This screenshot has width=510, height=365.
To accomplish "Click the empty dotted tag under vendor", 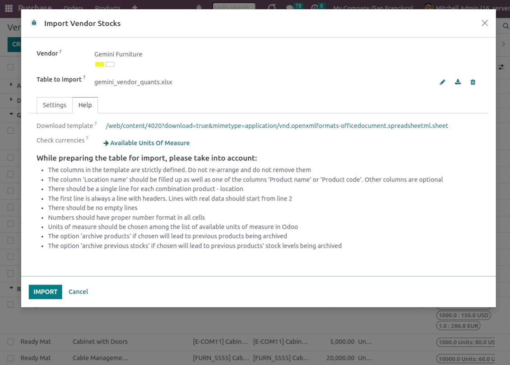I will [110, 64].
